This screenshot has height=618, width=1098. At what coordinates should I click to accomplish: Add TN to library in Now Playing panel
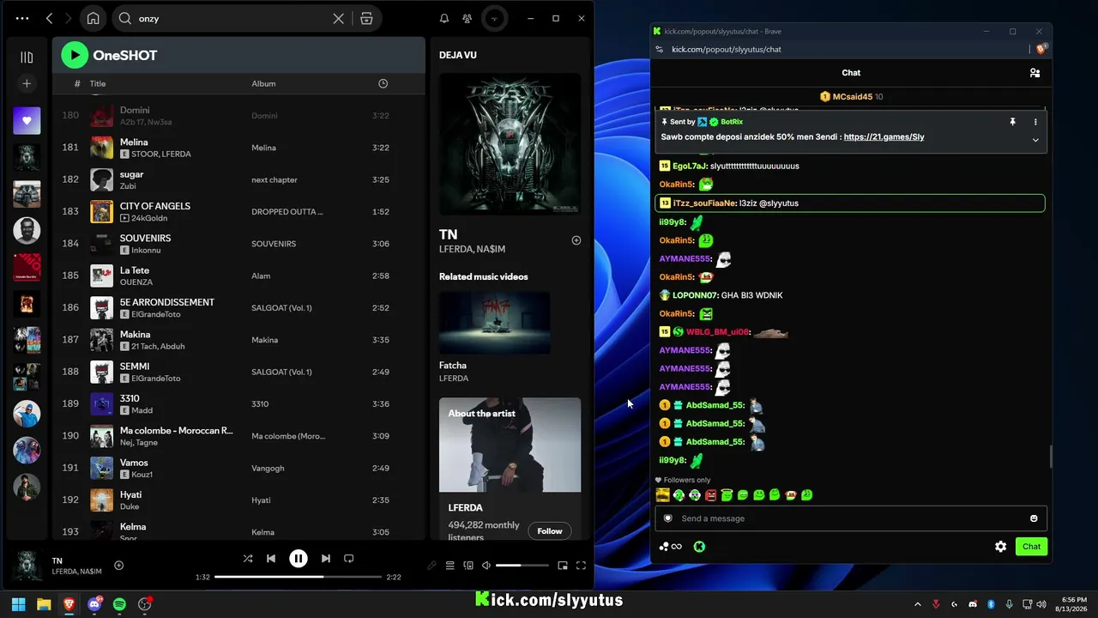tap(576, 240)
